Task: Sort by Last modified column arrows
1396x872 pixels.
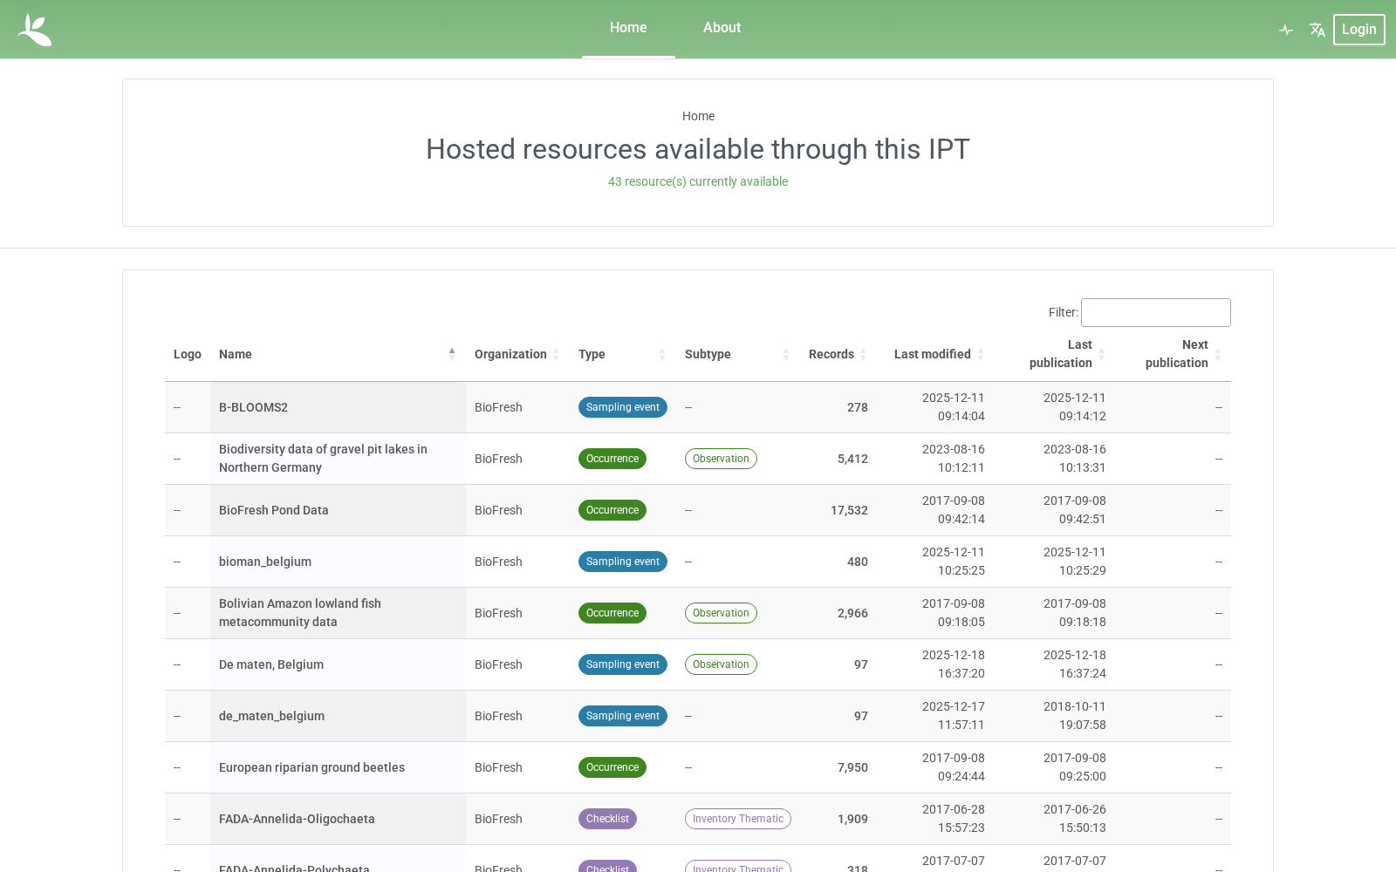Action: tap(980, 354)
